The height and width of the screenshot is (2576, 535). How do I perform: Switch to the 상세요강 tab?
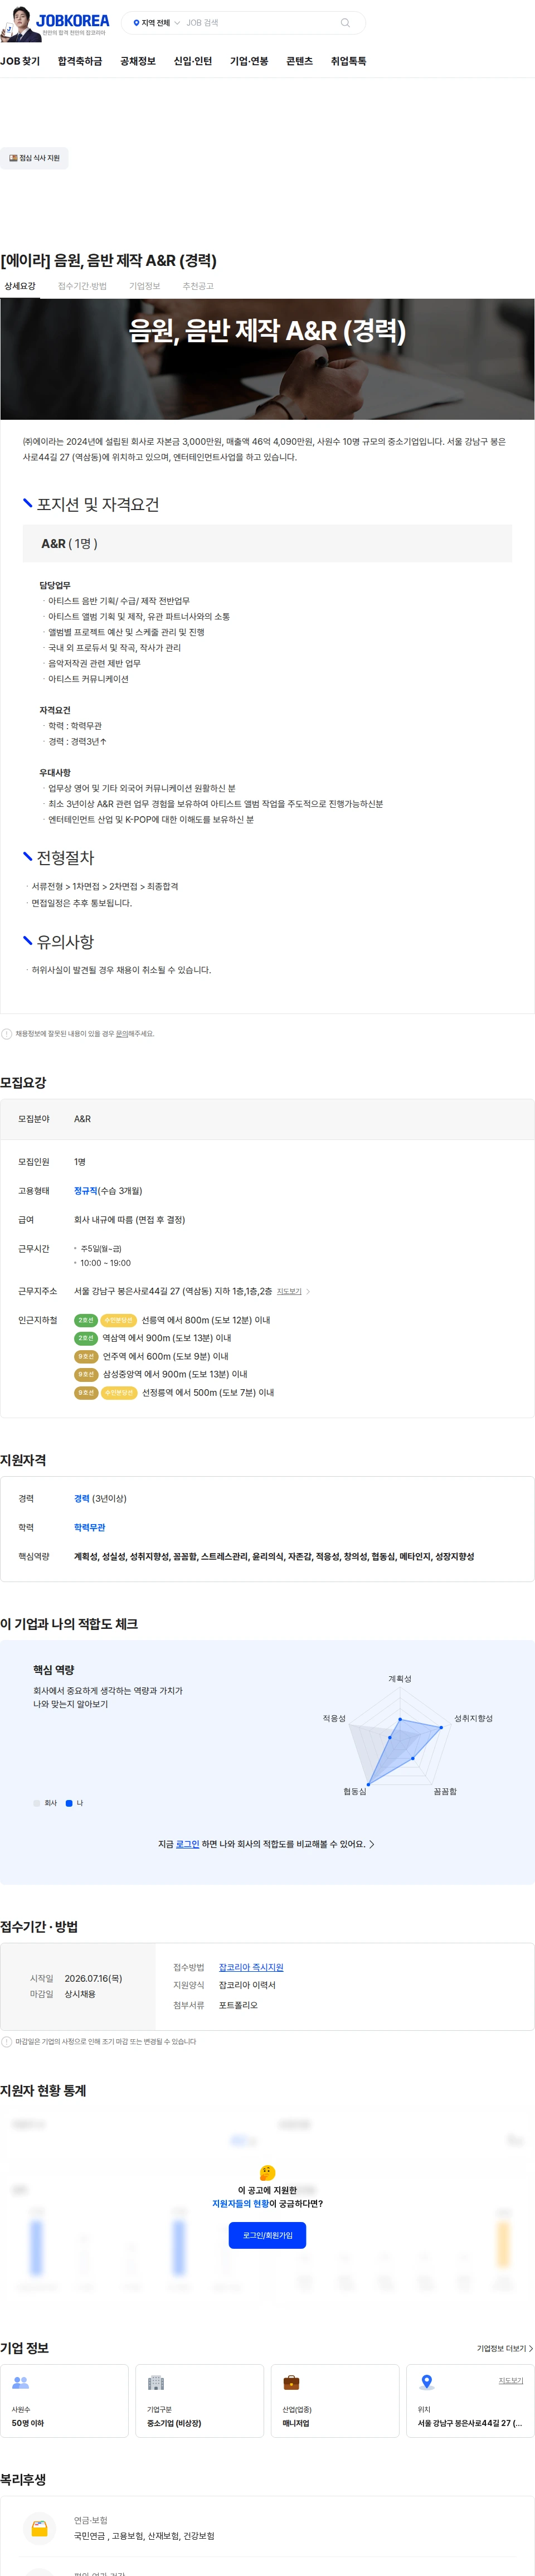coord(20,286)
